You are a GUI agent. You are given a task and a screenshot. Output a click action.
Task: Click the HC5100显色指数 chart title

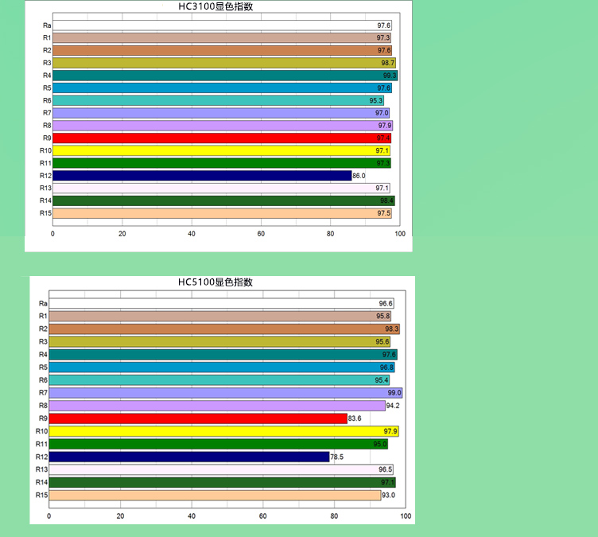215,282
